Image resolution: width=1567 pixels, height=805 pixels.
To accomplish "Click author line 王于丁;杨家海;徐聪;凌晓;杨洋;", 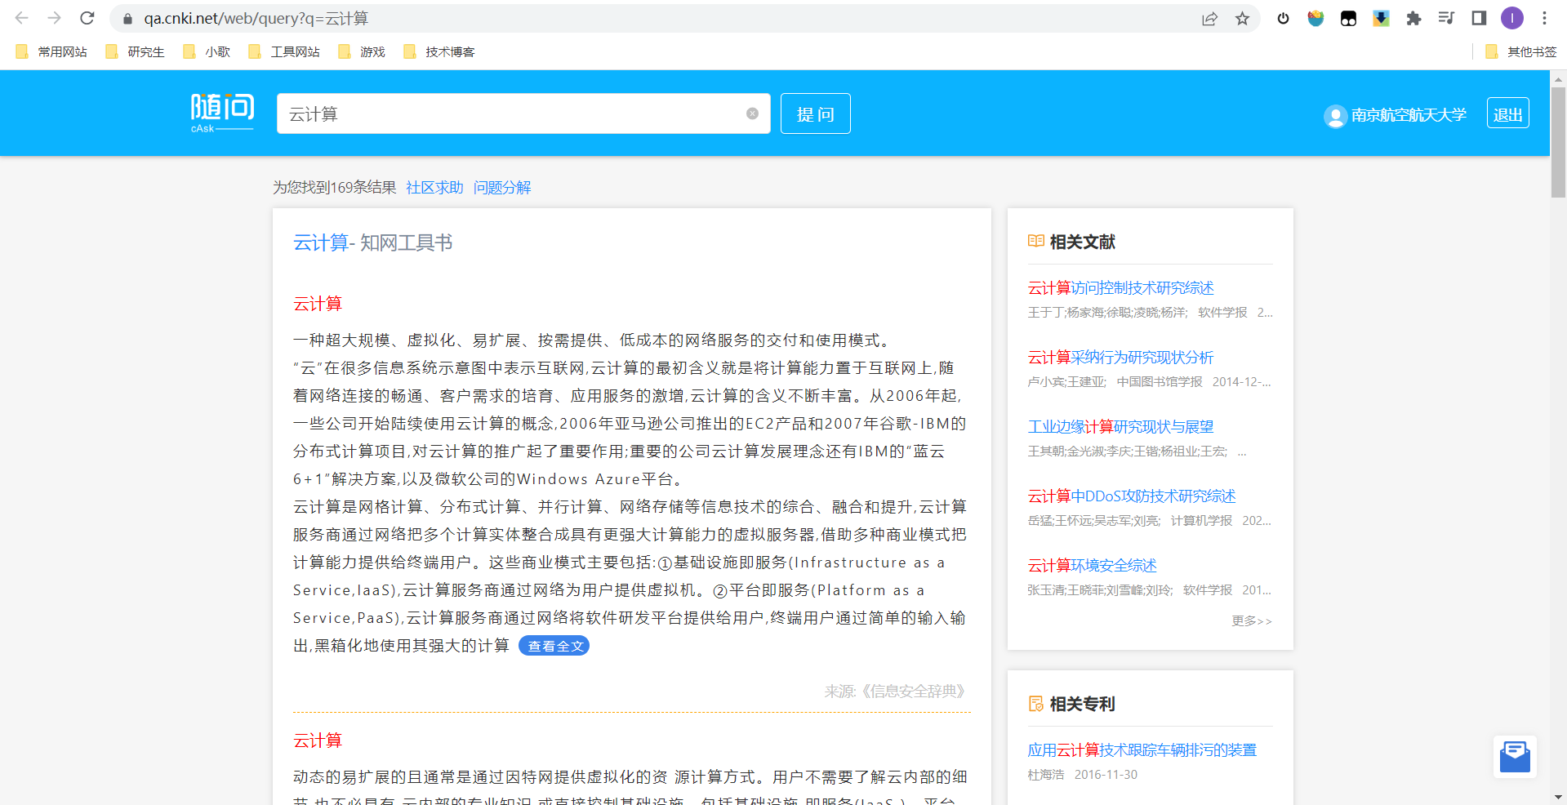I will coord(1107,312).
